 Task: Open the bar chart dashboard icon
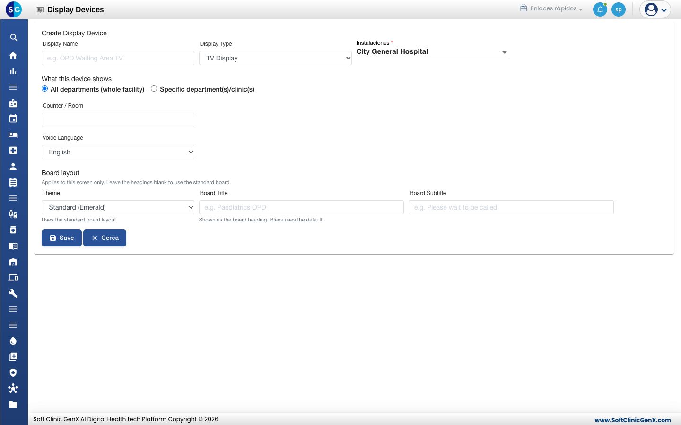13,71
